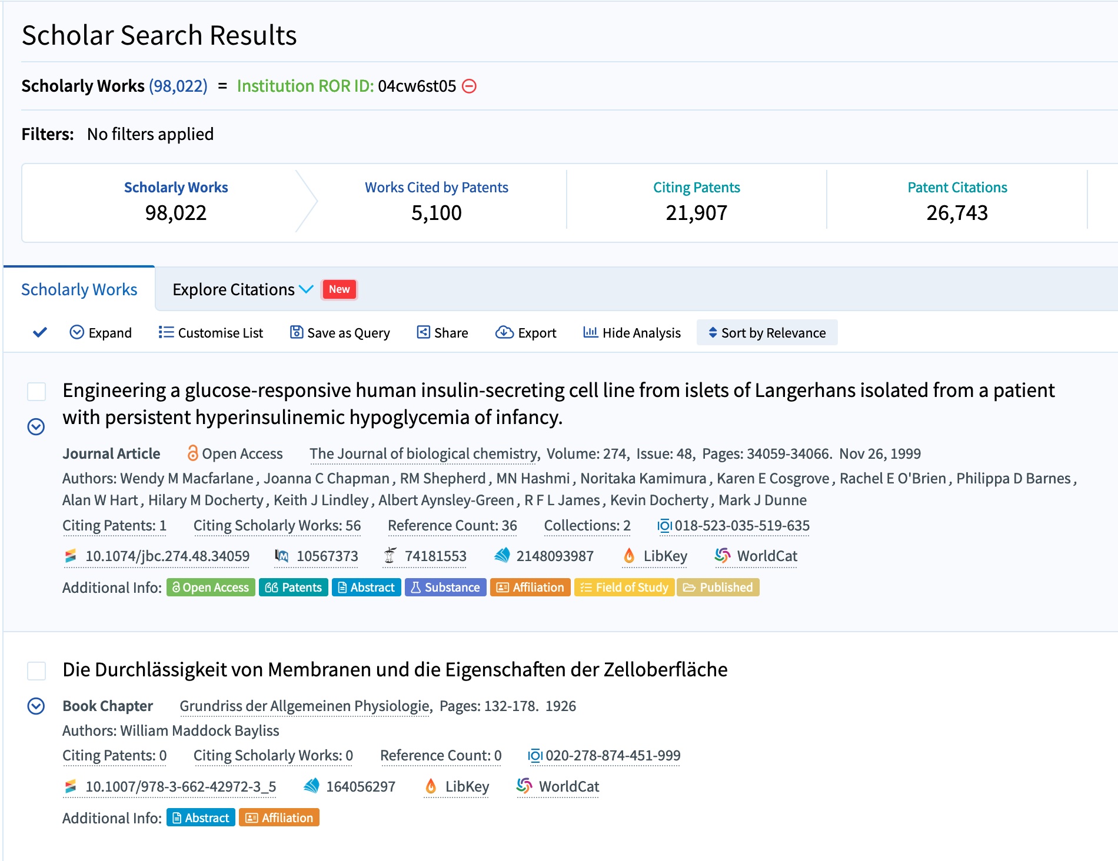
Task: Open the Explore Citations tab menu
Action: (242, 289)
